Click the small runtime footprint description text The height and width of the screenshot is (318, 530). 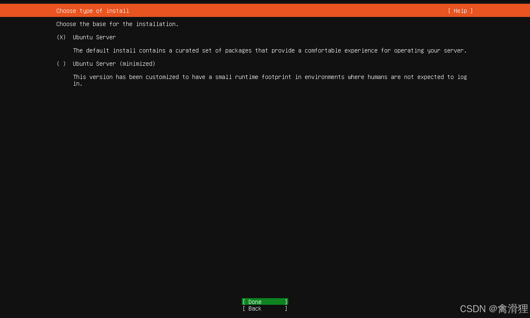point(270,80)
